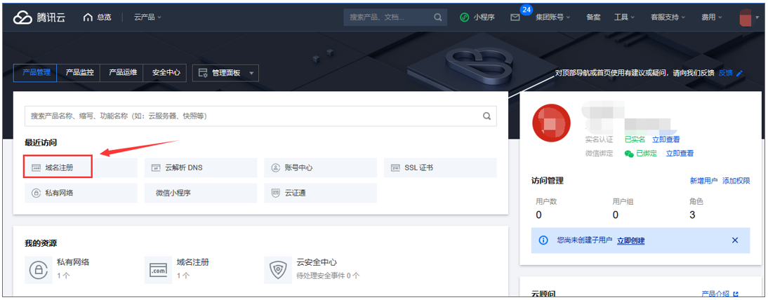The image size is (768, 300).
Task: Click the 立即创建 link
Action: [x=630, y=240]
